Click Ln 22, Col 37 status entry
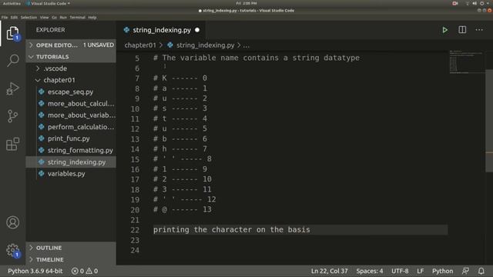The height and width of the screenshot is (277, 493). [329, 271]
